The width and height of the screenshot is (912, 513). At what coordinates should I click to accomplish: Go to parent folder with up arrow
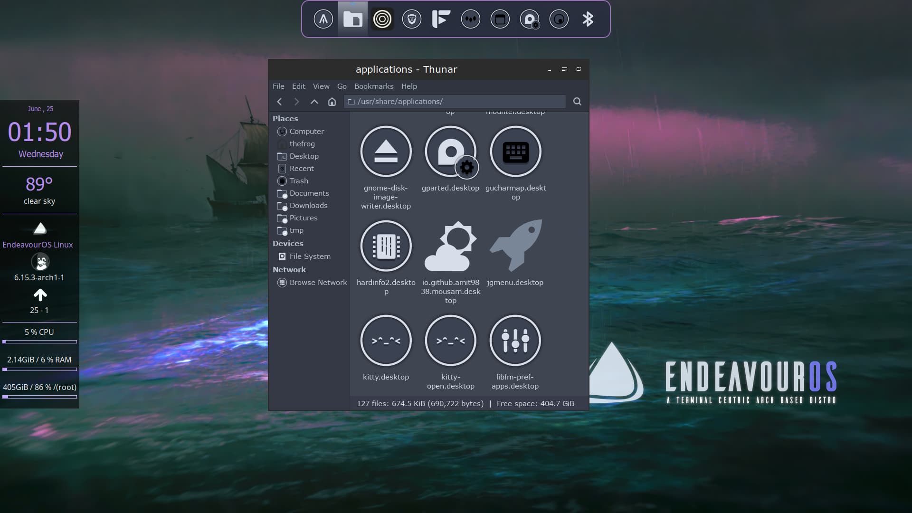314,102
